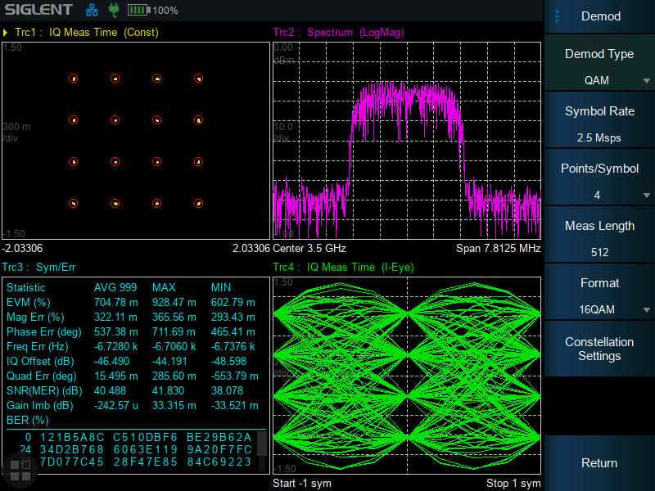Screen dimensions: 655x491
Task: Select Trc1 IQ Meas Time (Const) title
Action: point(87,33)
